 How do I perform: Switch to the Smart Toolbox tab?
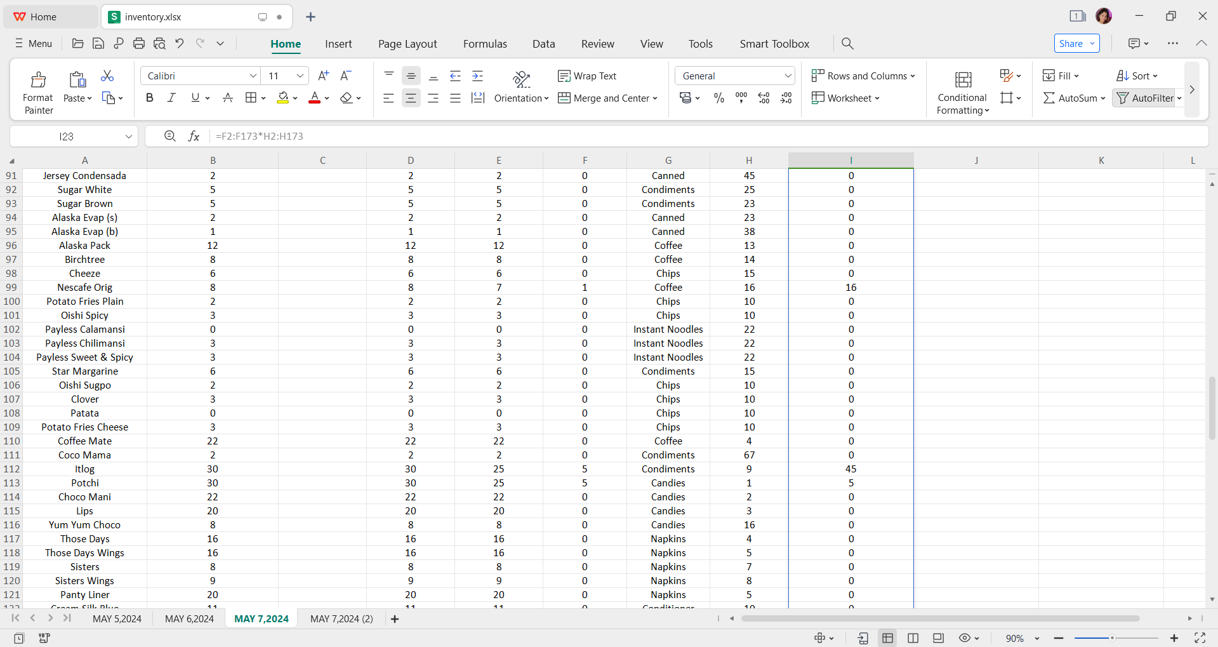(774, 44)
